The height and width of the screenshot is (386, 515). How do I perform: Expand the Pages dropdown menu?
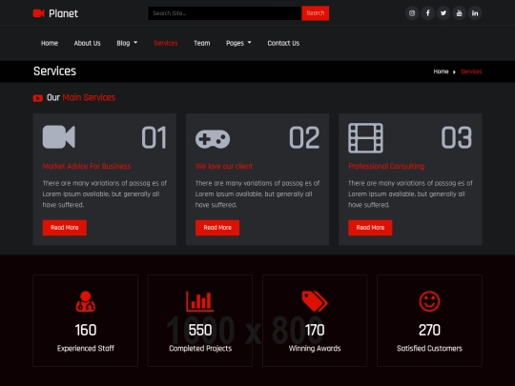pyautogui.click(x=238, y=43)
